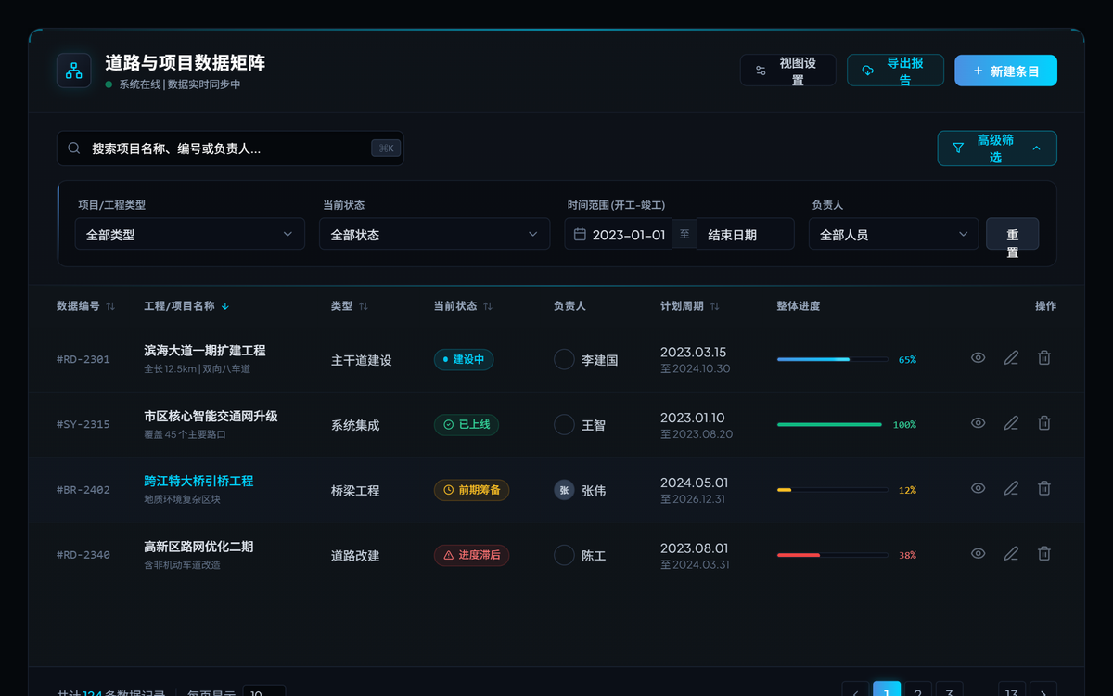Delete the 市区核心智能交通网升级 row

(x=1044, y=423)
